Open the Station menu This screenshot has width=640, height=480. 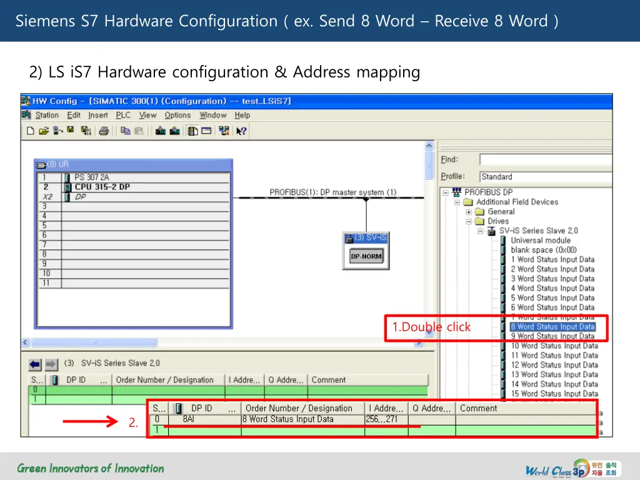[47, 115]
